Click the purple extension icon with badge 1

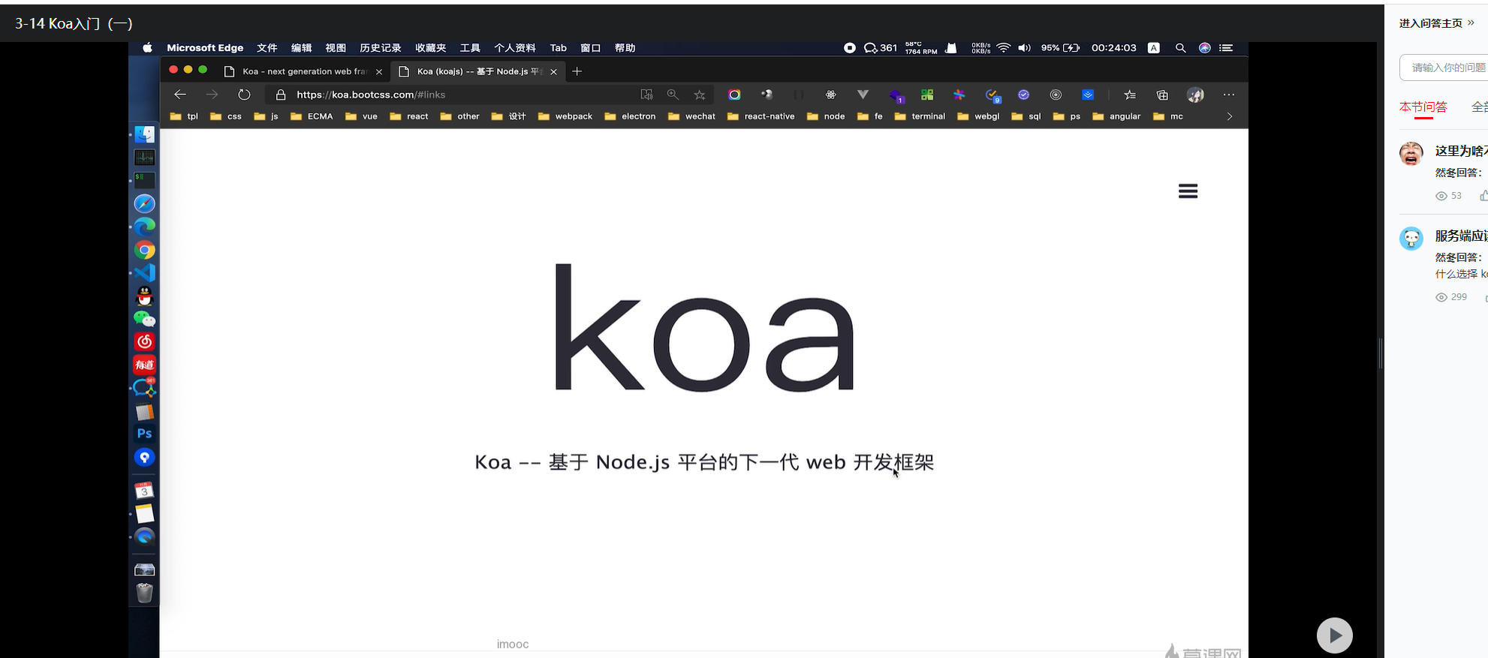[x=896, y=95]
